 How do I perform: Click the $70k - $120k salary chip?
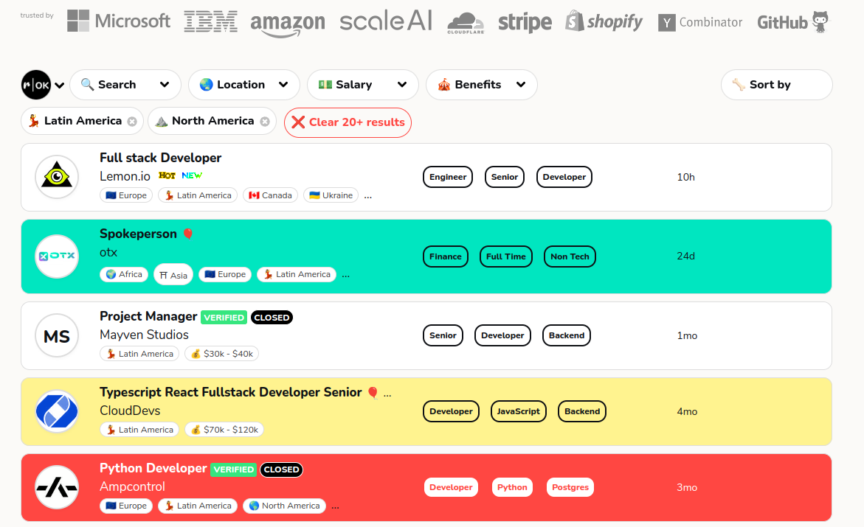pyautogui.click(x=224, y=430)
